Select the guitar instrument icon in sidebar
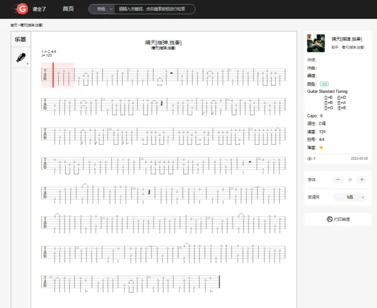This screenshot has height=308, width=377. pyautogui.click(x=21, y=58)
